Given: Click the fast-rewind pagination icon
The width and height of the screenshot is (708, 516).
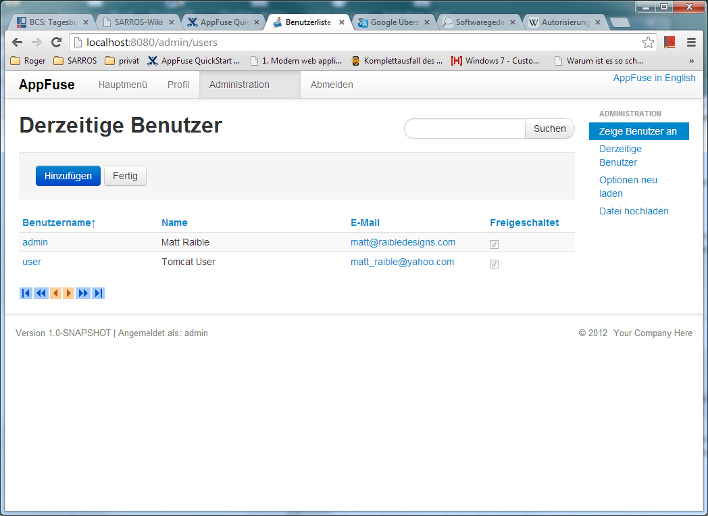Looking at the screenshot, I should (x=41, y=293).
